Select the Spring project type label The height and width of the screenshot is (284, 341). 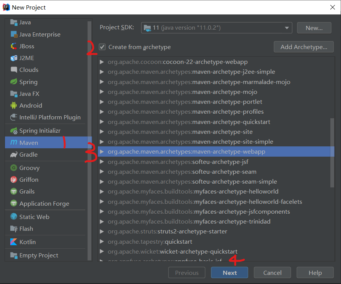(x=29, y=82)
